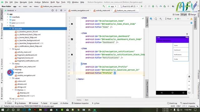This screenshot has height=112, width=200.
Task: Open Pixel 4 XL API 23 device dropdown
Action: [129, 6]
